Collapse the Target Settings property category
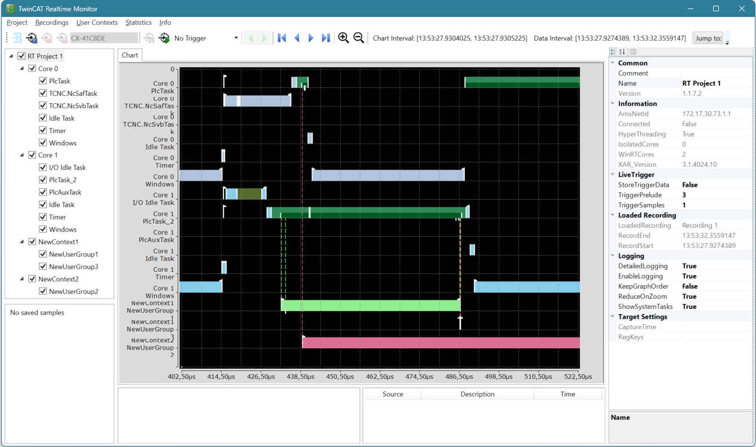 pyautogui.click(x=613, y=317)
